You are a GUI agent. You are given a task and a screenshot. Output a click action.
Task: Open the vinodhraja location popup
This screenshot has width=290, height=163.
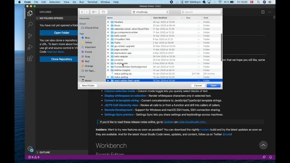150,12
